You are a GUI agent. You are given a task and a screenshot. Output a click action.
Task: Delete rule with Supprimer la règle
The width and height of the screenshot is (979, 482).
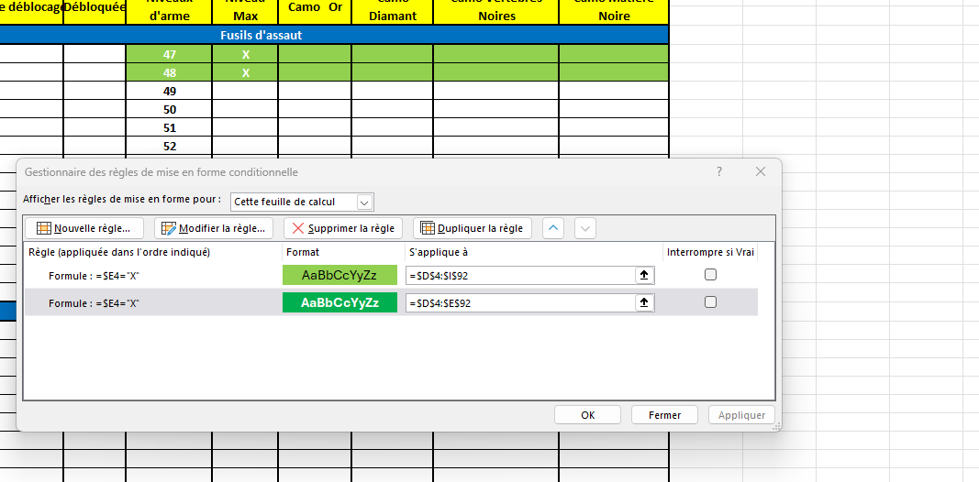pyautogui.click(x=343, y=228)
